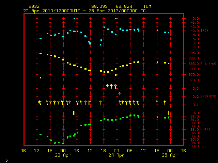This screenshot has width=218, height=163.
Task: Click the 68.82W longitude text
Action: (124, 6)
